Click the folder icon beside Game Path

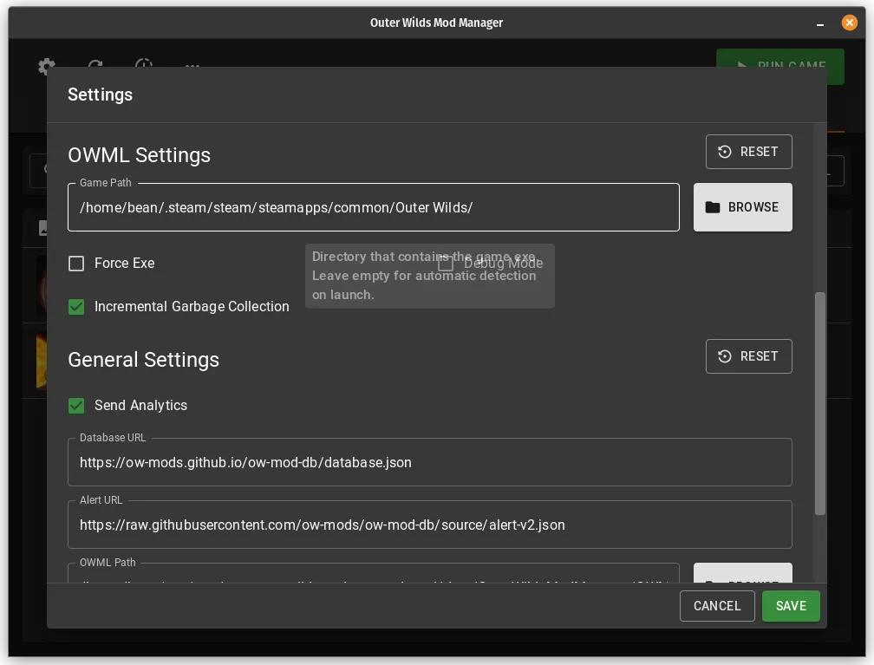[x=713, y=207]
